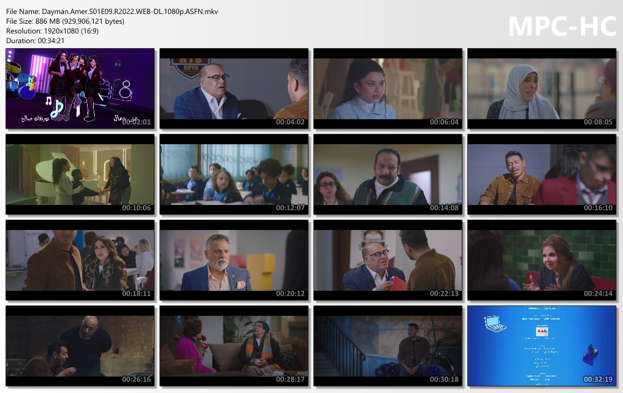Viewport: 623px width, 393px height.
Task: Select the thumbnail timestamped 00:20:12
Action: (x=234, y=260)
